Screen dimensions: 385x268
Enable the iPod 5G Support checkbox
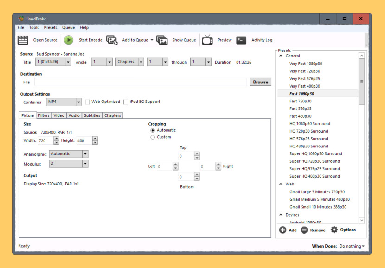point(126,102)
